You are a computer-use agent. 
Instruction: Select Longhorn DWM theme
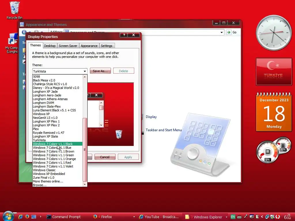click(57, 103)
